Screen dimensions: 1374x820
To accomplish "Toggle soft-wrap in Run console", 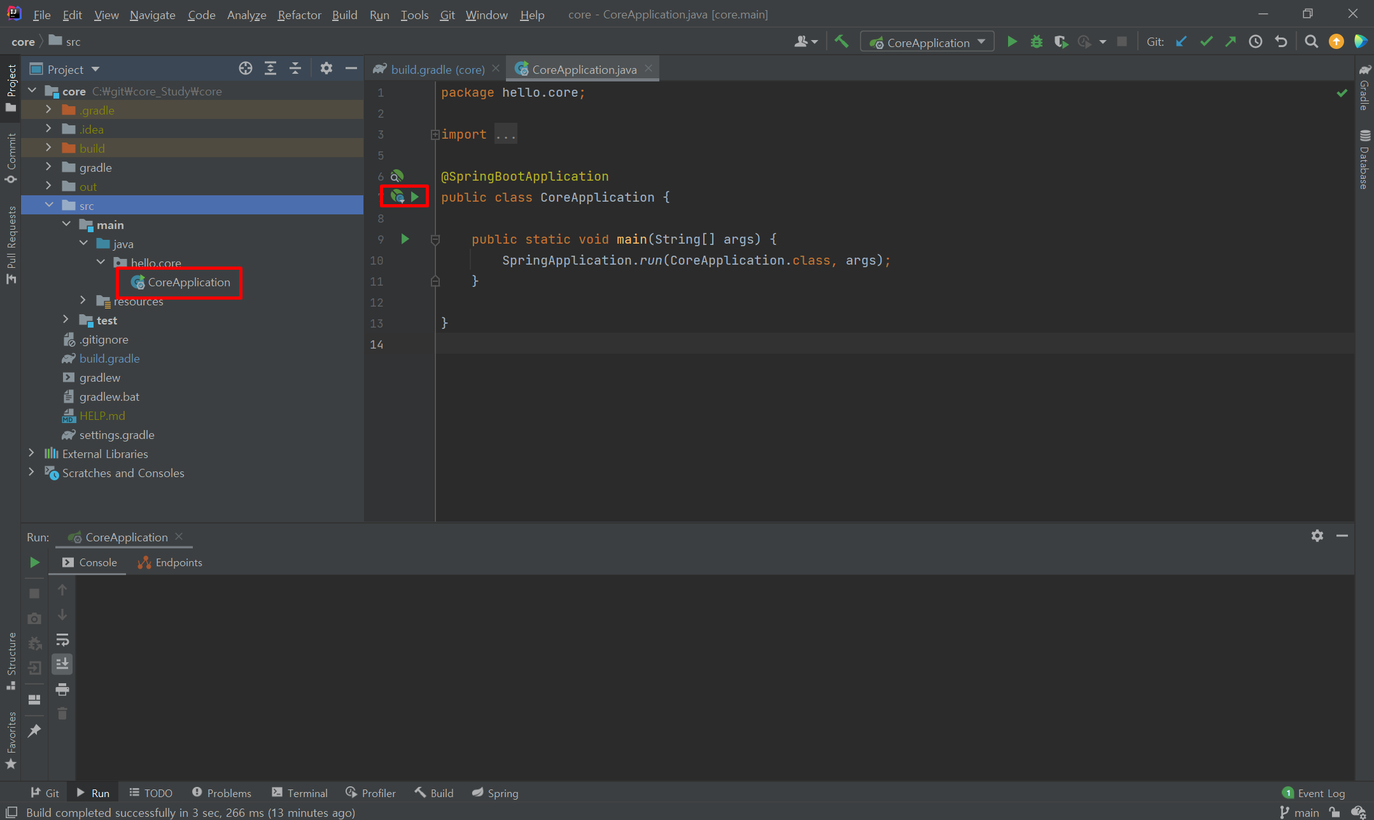I will (x=62, y=639).
